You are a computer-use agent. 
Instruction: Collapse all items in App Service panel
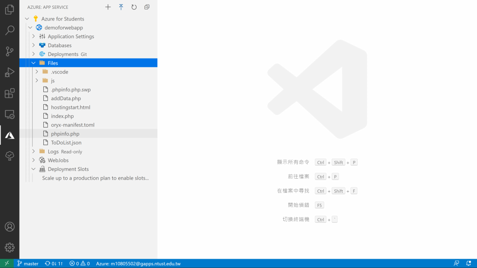click(147, 7)
